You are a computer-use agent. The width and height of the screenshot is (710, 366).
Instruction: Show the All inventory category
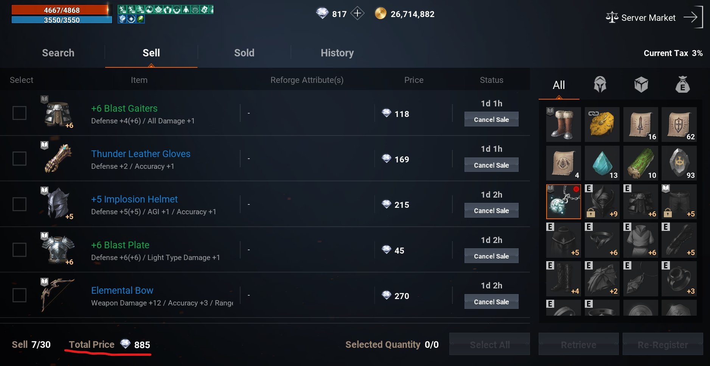click(559, 85)
